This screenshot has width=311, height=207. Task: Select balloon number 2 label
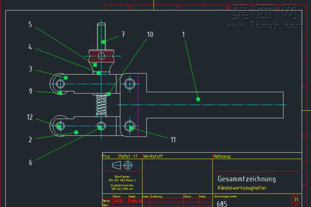(x=30, y=140)
